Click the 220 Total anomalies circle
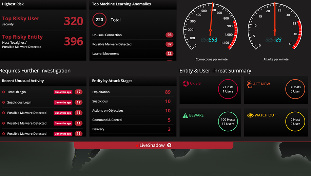311x176 pixels. coord(99,20)
